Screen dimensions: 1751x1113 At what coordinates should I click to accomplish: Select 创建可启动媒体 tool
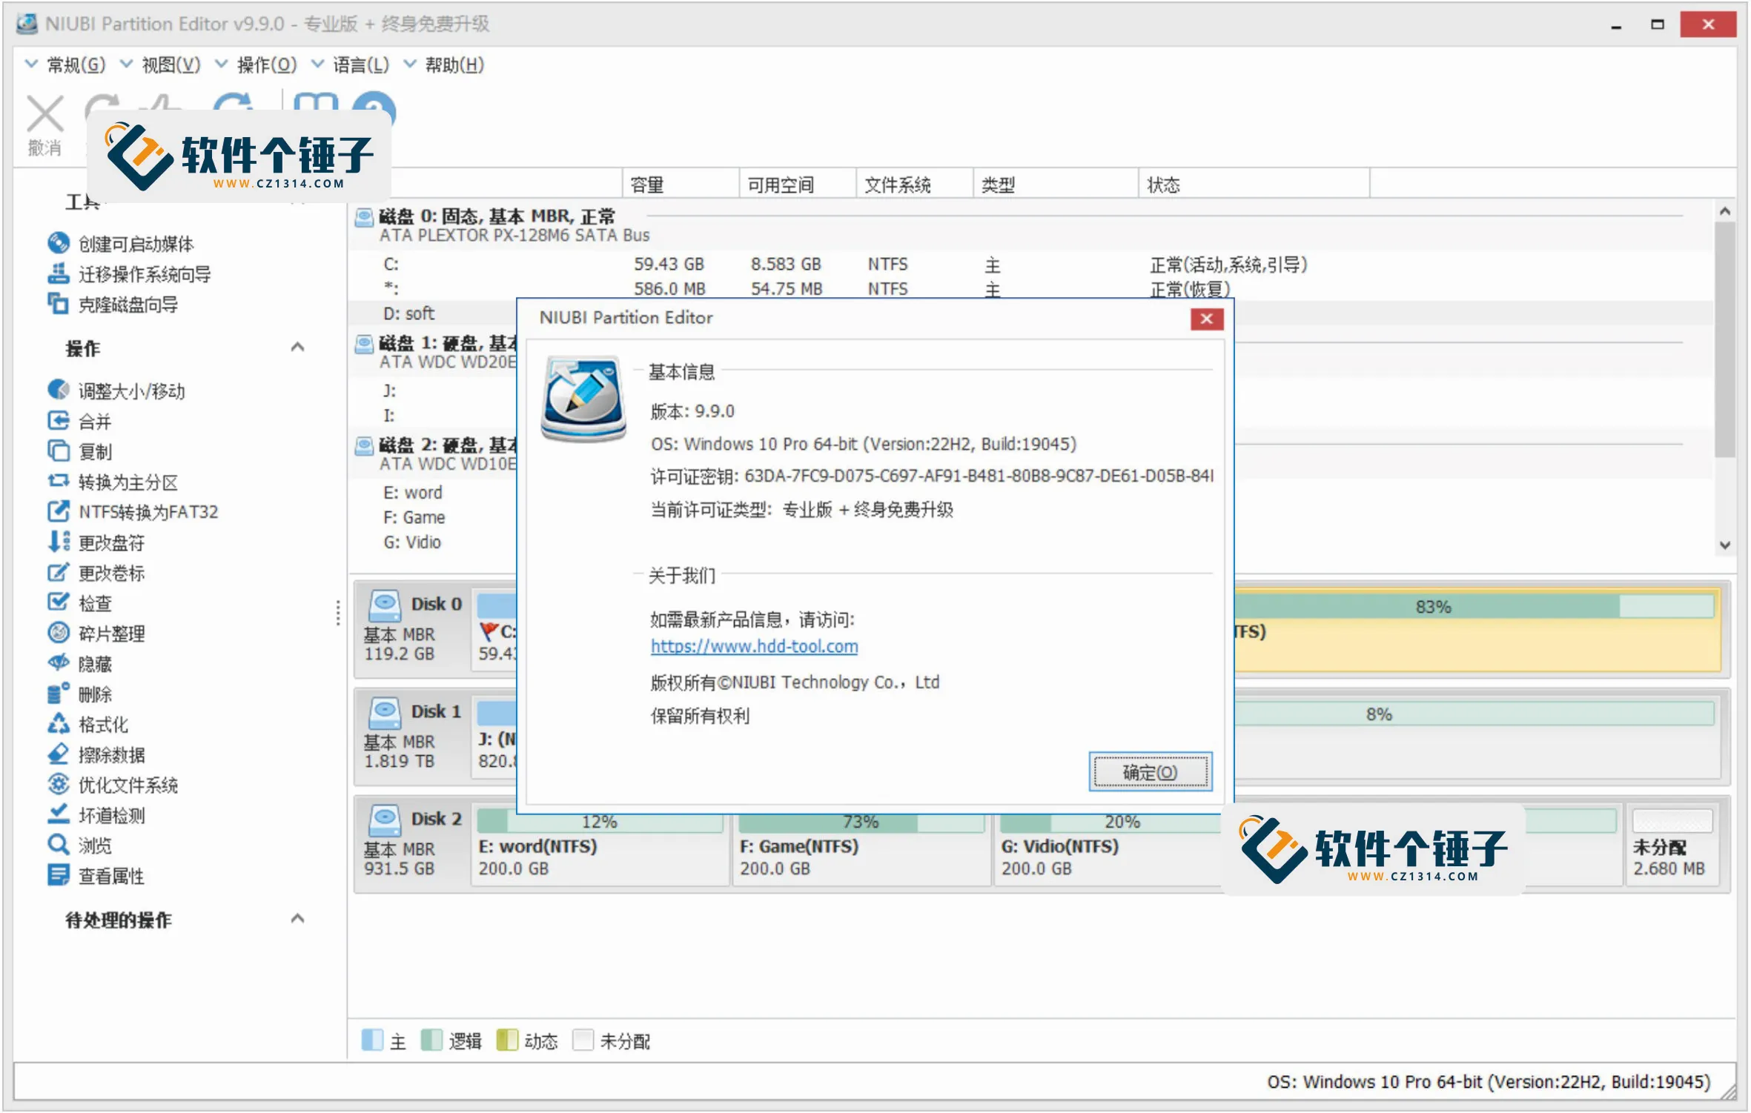(121, 243)
